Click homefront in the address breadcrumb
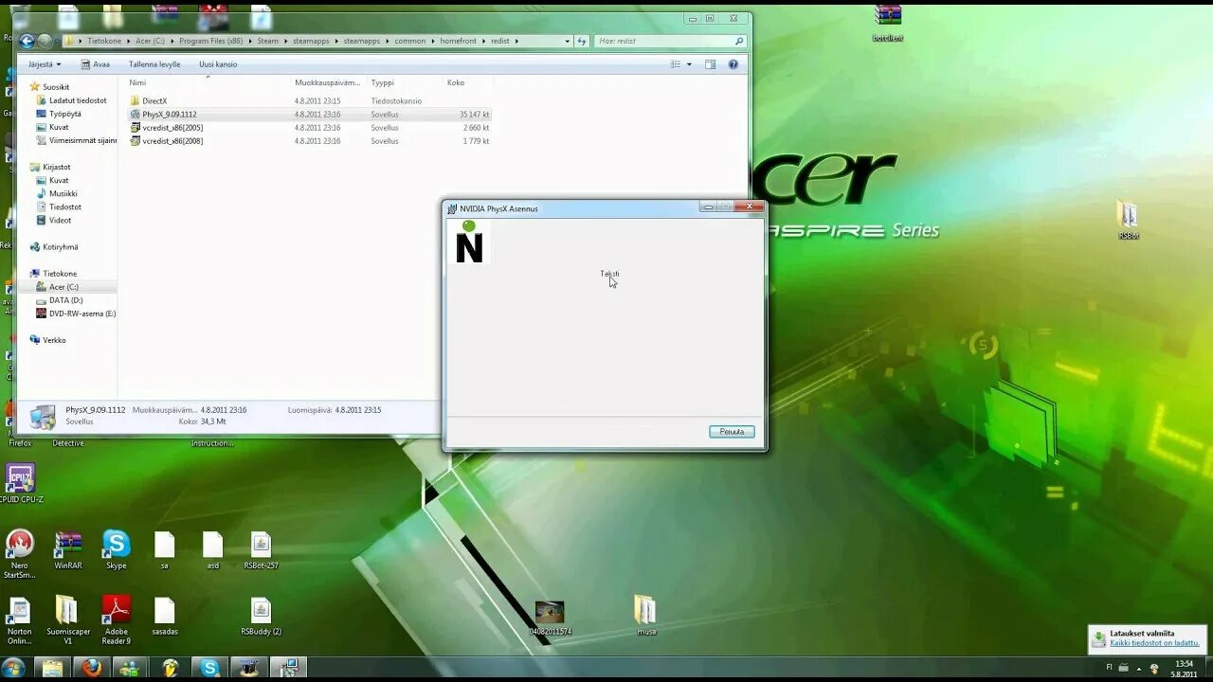The height and width of the screenshot is (682, 1213). (458, 42)
